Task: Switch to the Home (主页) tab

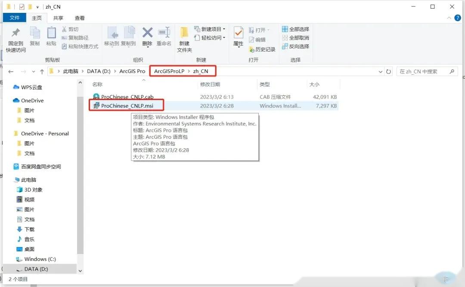Action: point(37,18)
